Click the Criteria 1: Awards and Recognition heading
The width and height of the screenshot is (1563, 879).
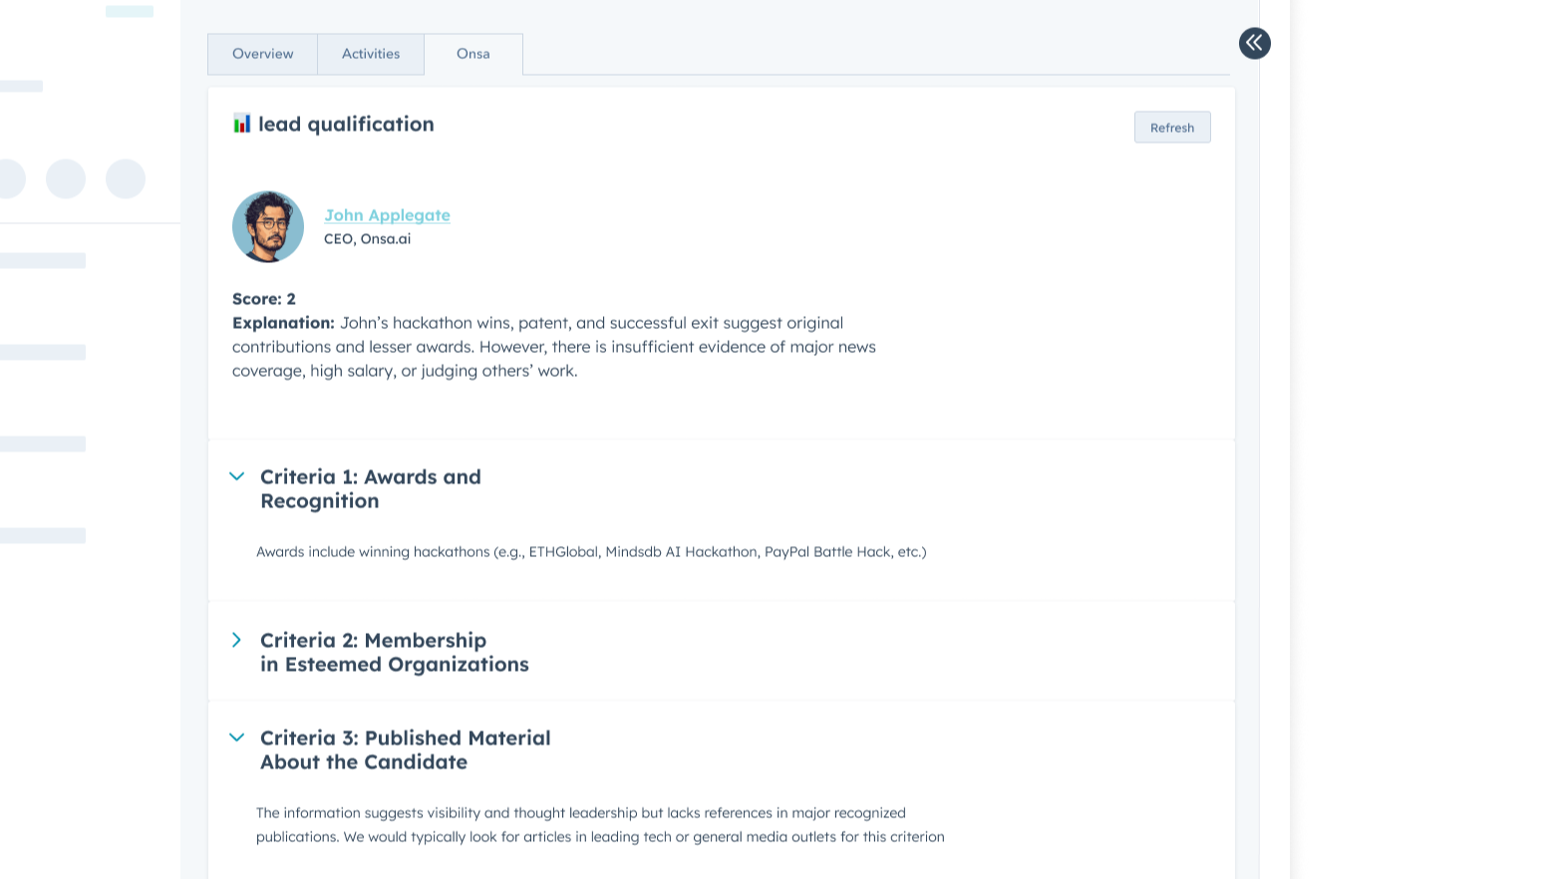371,489
